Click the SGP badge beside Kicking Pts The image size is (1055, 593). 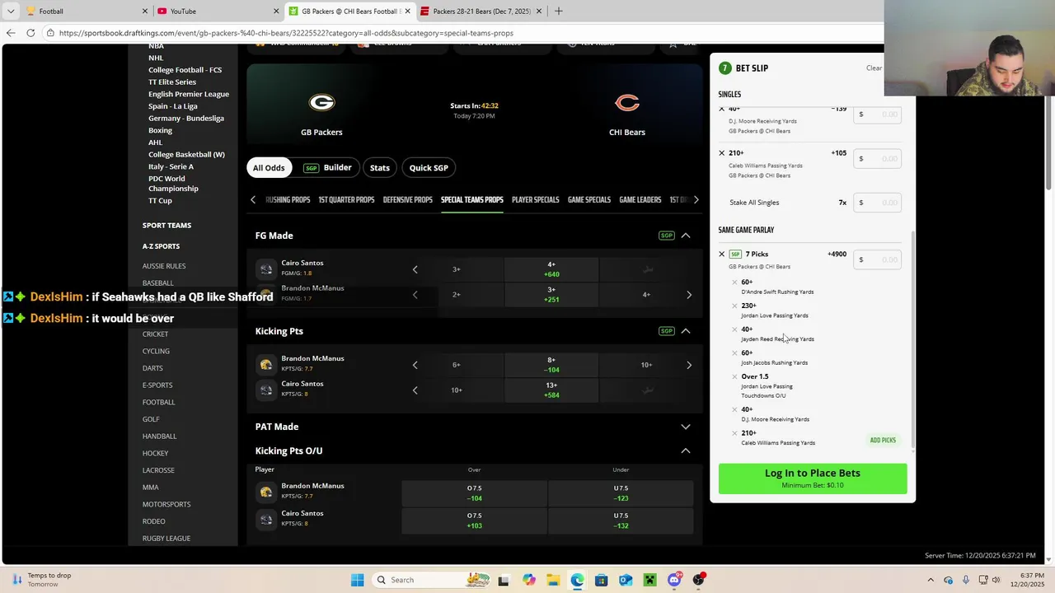point(666,331)
